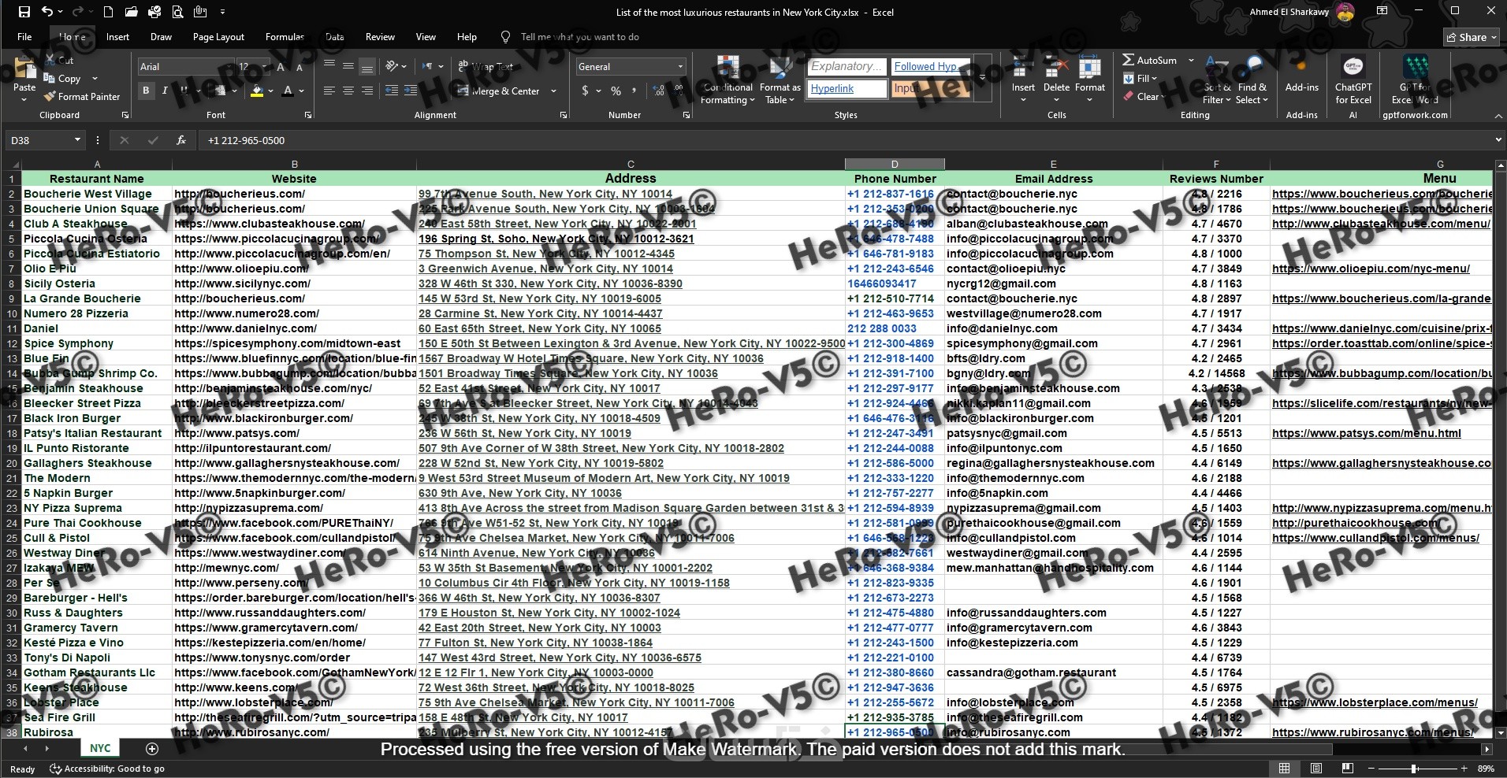Open the font size dropdown
This screenshot has height=778, width=1507.
point(263,67)
